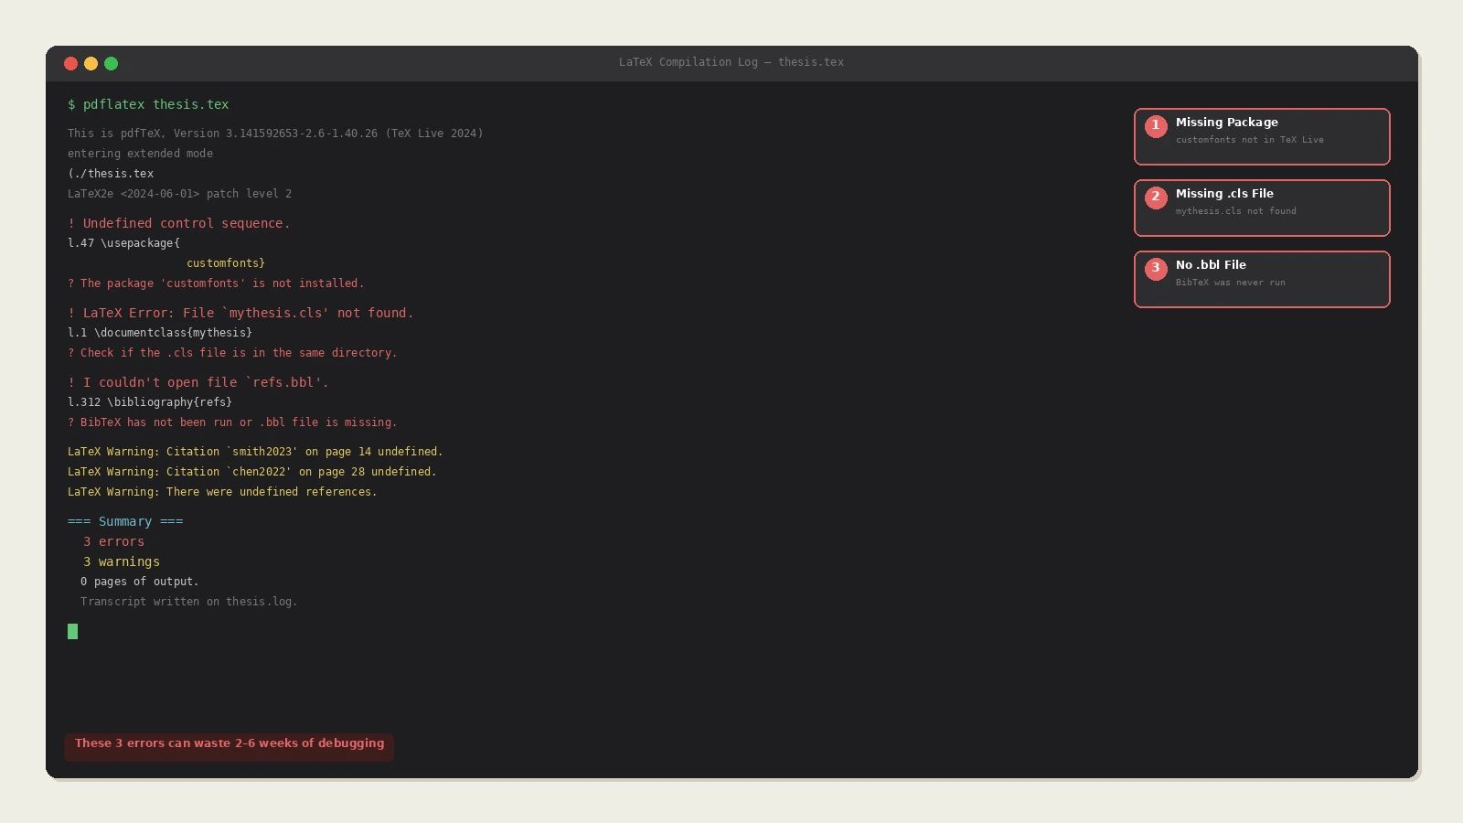Screen dimensions: 1463x823
Task: Click the number 1 badge icon
Action: pyautogui.click(x=1156, y=126)
